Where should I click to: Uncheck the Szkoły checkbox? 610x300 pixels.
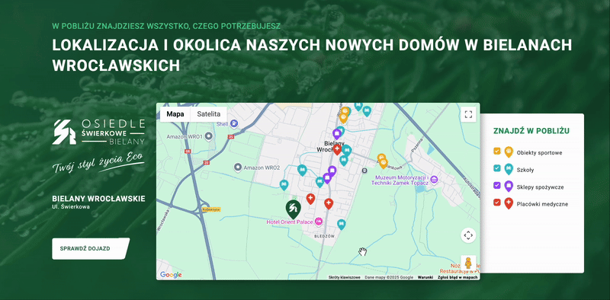[x=496, y=168]
